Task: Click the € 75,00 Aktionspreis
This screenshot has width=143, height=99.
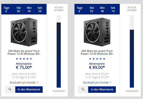Action: 24,67
